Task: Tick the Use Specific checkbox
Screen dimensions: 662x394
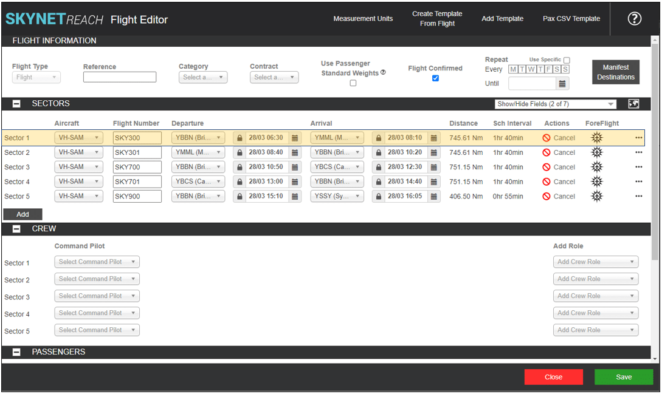Action: pos(567,60)
